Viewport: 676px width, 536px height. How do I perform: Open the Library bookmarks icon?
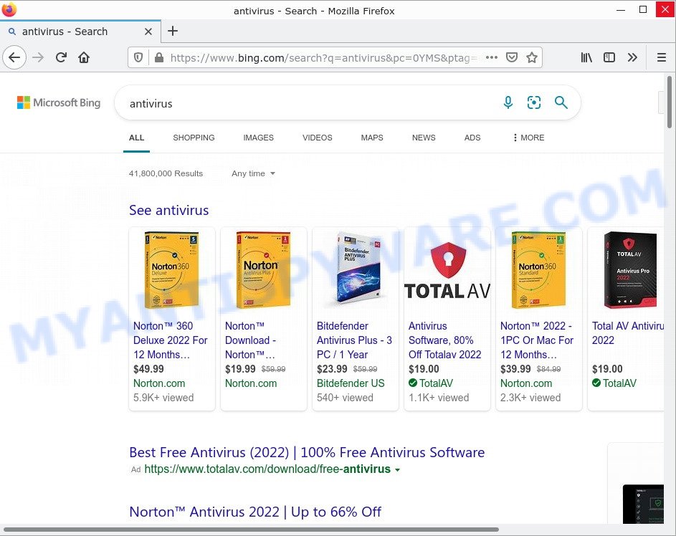click(586, 57)
